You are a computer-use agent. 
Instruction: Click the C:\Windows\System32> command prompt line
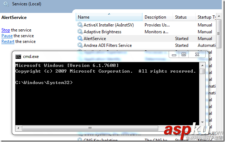[44, 83]
